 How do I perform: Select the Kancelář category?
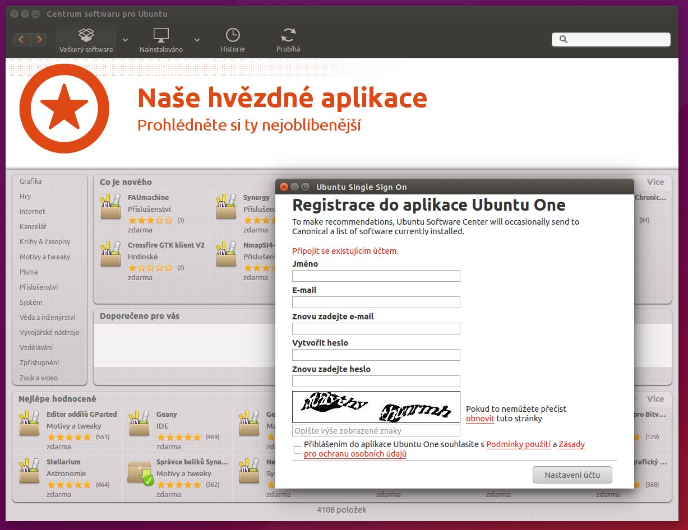coord(33,227)
